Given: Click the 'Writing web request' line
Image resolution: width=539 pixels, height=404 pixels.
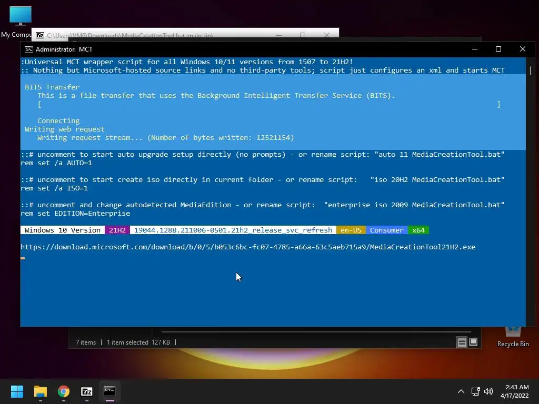Looking at the screenshot, I should [65, 129].
